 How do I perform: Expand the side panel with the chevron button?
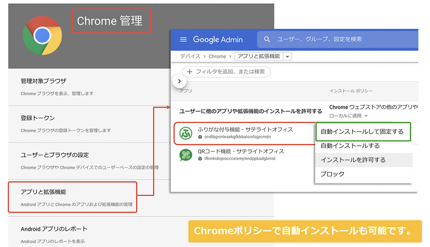pos(179,81)
